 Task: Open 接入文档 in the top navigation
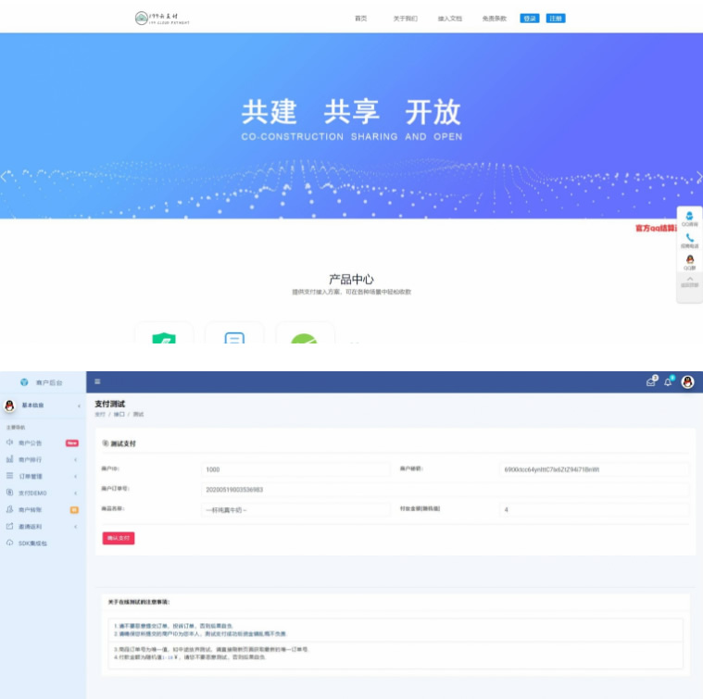click(x=449, y=19)
